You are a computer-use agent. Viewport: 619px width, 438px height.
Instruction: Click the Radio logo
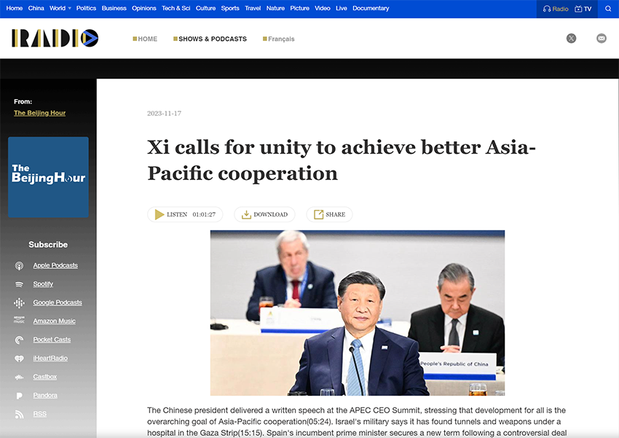[x=55, y=39]
